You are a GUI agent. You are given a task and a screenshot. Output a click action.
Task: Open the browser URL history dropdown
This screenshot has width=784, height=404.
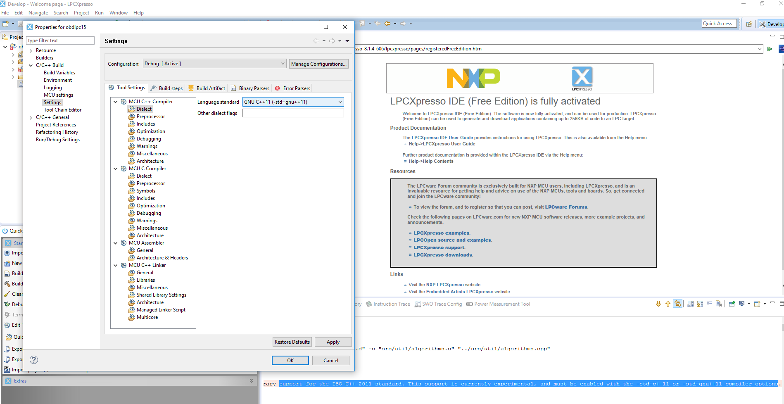coord(760,49)
